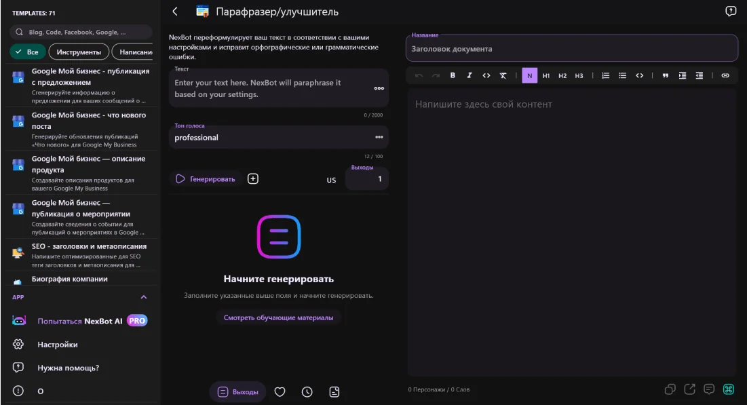Open the favorites heart tab
Screen dimensions: 747x405
[280, 391]
